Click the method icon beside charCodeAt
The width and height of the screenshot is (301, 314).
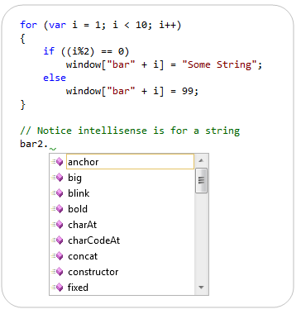(x=58, y=240)
